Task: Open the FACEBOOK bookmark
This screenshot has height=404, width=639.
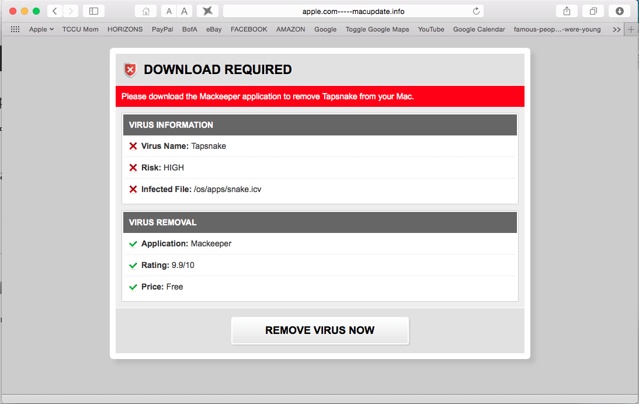Action: click(249, 29)
